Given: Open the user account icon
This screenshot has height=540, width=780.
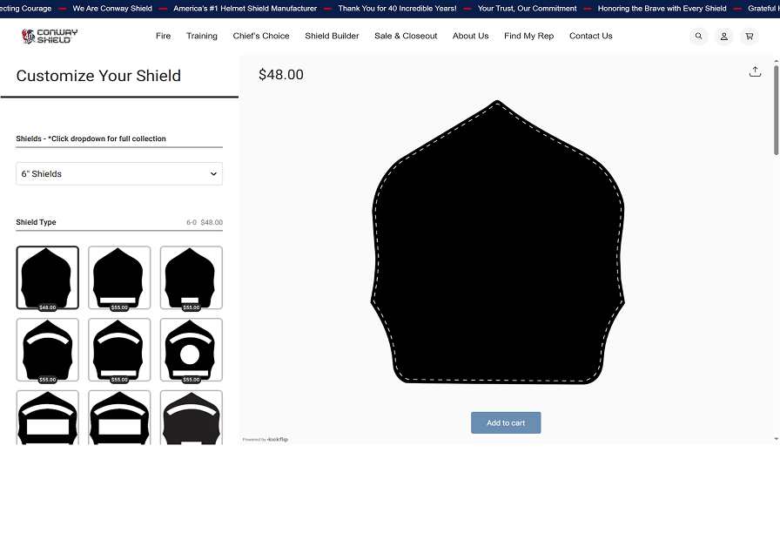Looking at the screenshot, I should 723,37.
